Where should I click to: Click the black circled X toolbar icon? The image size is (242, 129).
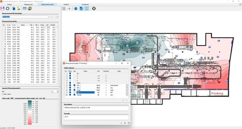[x=94, y=8]
